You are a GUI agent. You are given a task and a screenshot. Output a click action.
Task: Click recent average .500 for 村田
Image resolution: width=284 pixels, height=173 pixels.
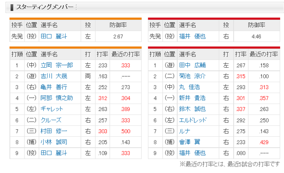click(x=125, y=131)
